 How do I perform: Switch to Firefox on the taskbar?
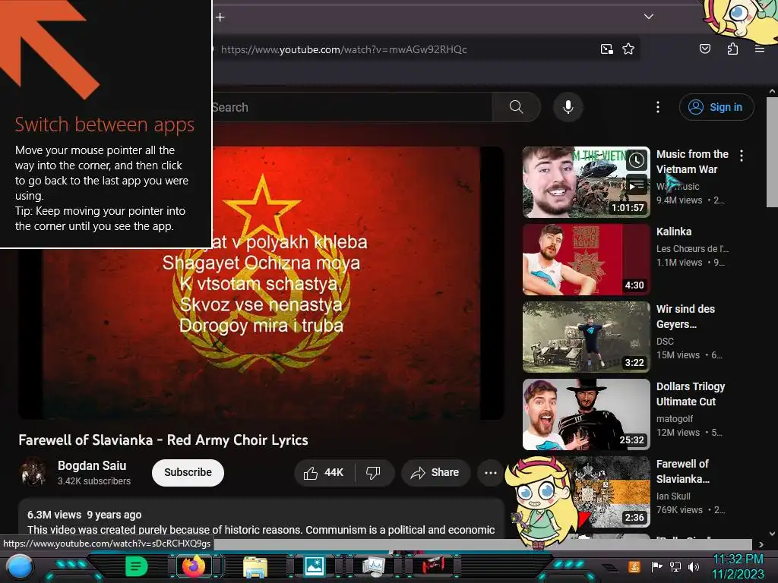pyautogui.click(x=194, y=566)
